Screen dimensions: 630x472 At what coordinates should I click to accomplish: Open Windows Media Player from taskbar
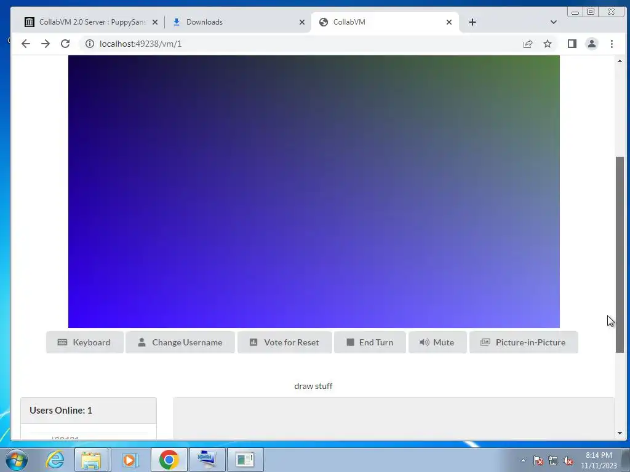click(x=129, y=460)
